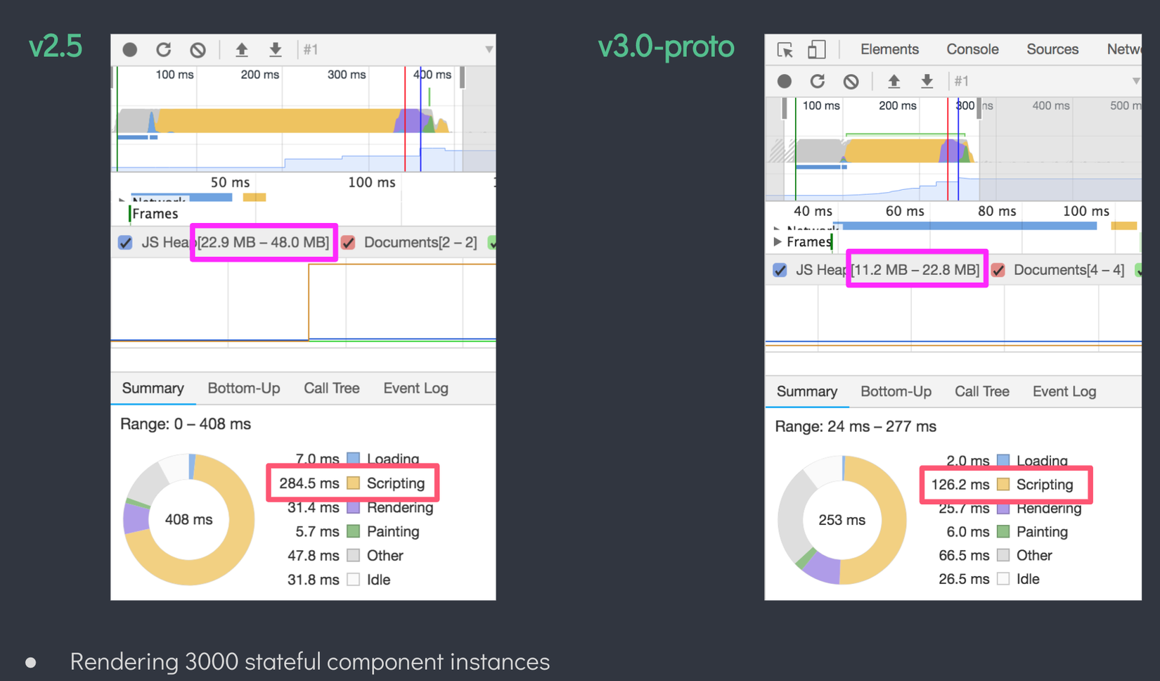Click the 31.8 ms Idle value

coord(313,580)
